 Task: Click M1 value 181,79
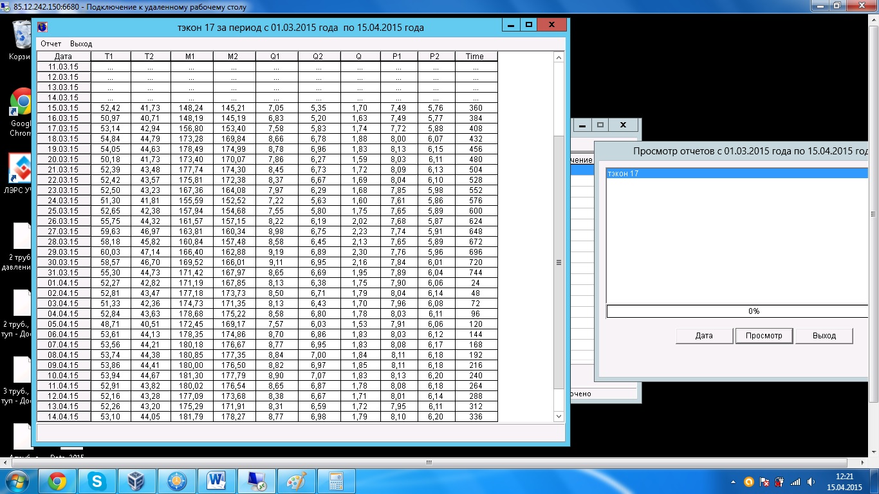[191, 417]
